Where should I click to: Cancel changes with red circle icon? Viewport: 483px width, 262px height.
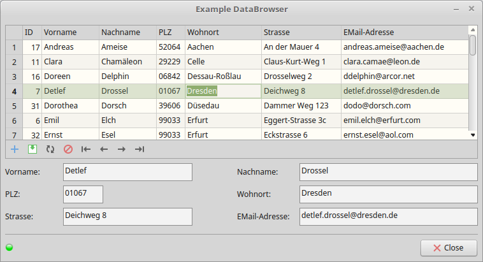[x=68, y=149]
